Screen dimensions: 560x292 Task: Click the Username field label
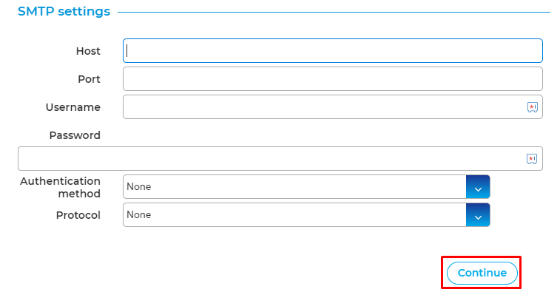[x=73, y=107]
